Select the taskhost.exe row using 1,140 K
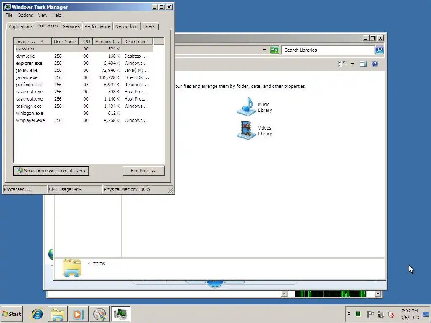The height and width of the screenshot is (323, 431). pyautogui.click(x=84, y=98)
